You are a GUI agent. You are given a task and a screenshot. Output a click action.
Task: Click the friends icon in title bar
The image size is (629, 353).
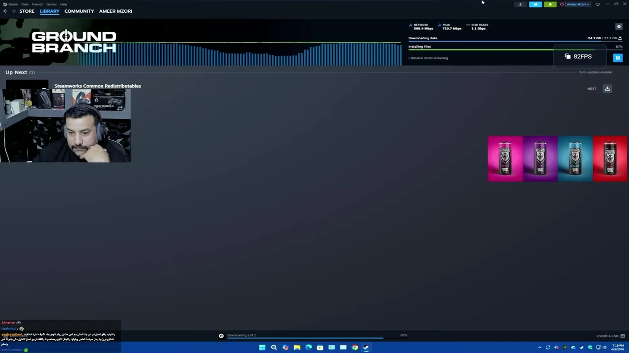click(x=520, y=4)
